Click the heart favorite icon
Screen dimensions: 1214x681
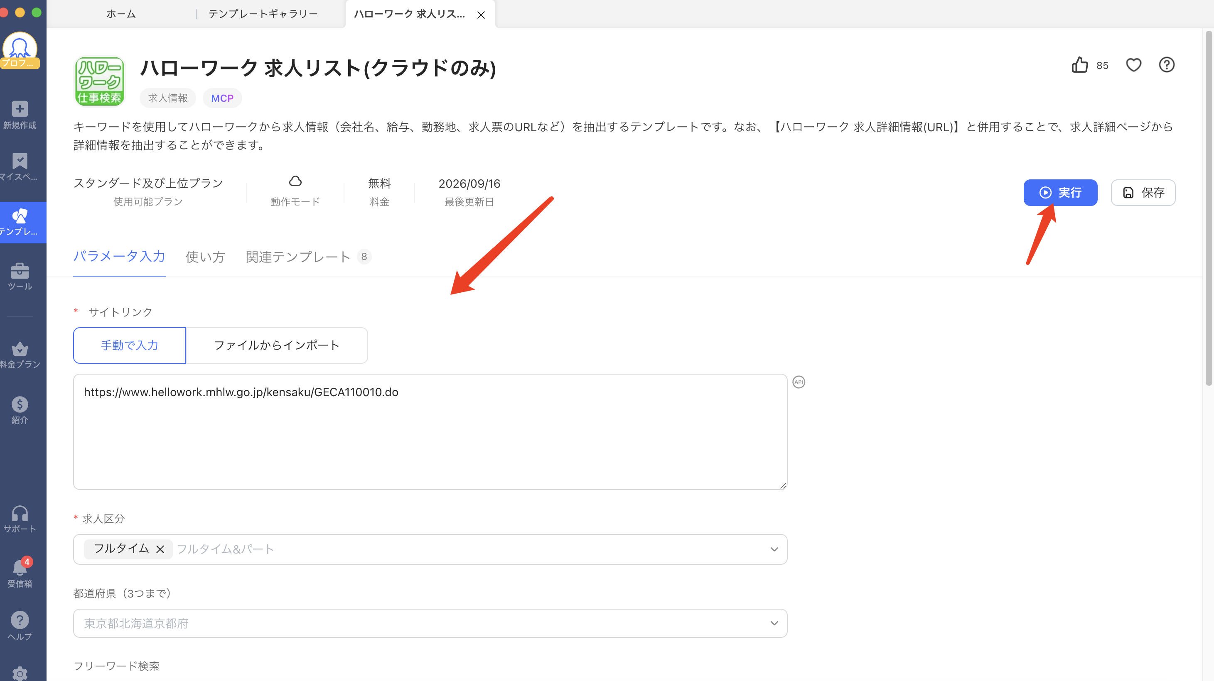tap(1133, 65)
